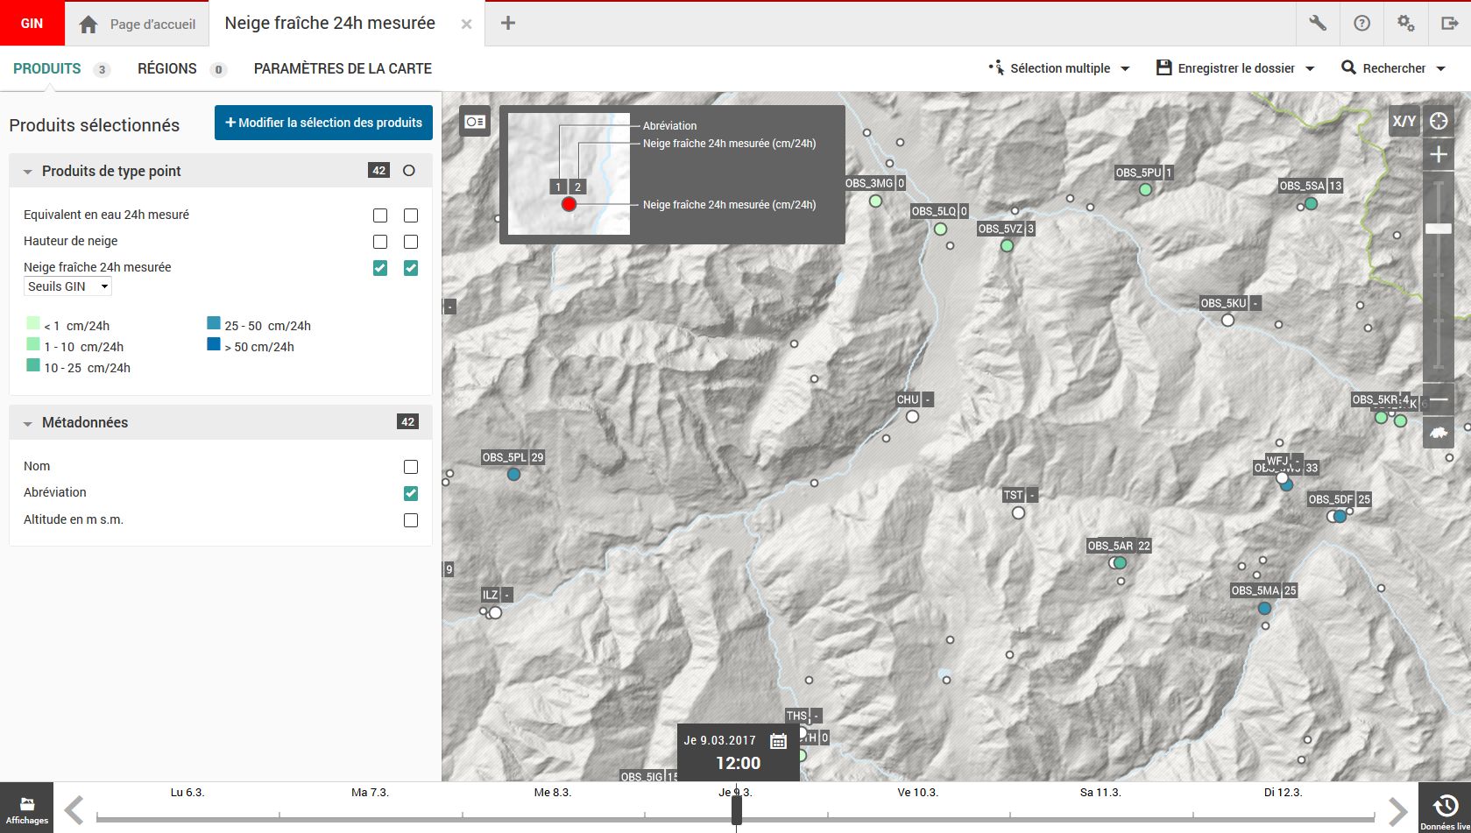Open the help question mark icon

tap(1361, 24)
